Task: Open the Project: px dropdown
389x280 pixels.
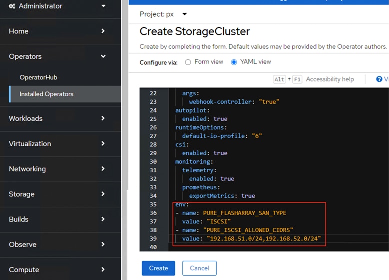Action: pos(163,14)
